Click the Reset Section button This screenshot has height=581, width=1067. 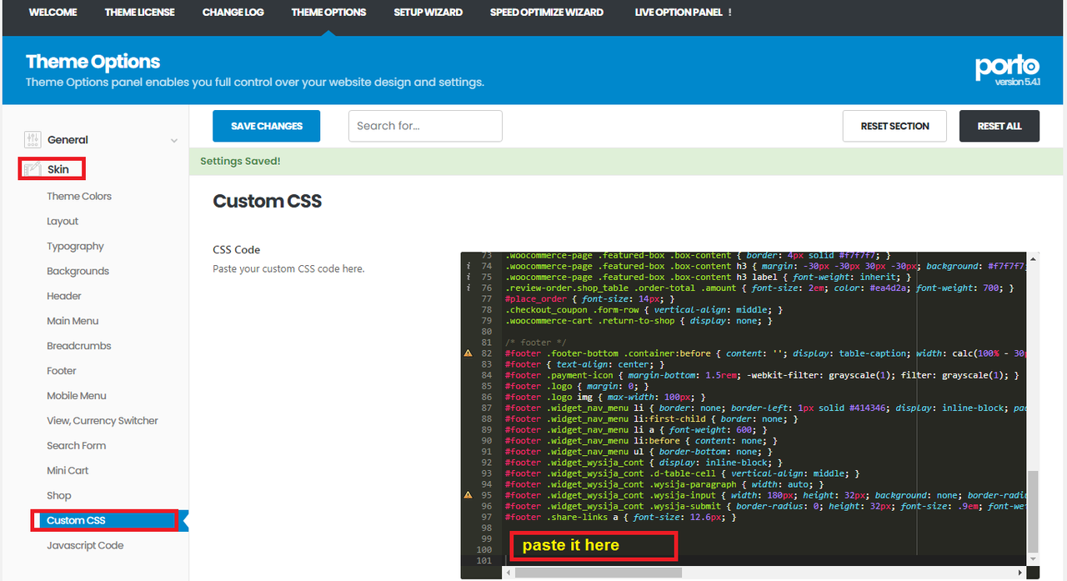[x=894, y=126]
